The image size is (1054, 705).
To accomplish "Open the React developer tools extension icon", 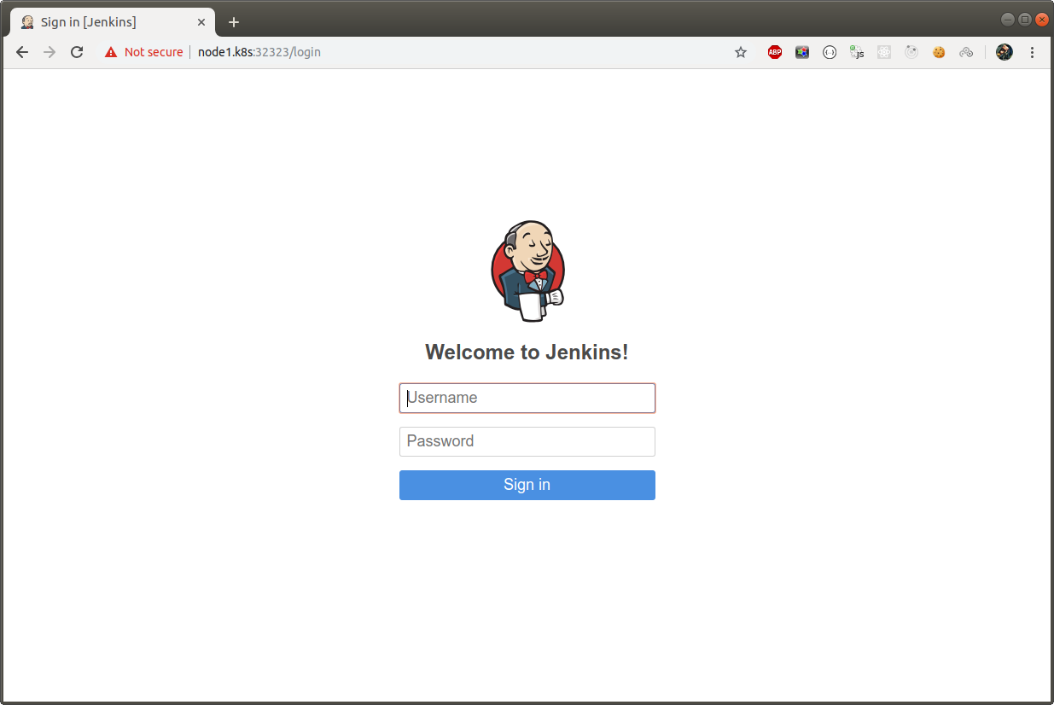I will point(884,52).
